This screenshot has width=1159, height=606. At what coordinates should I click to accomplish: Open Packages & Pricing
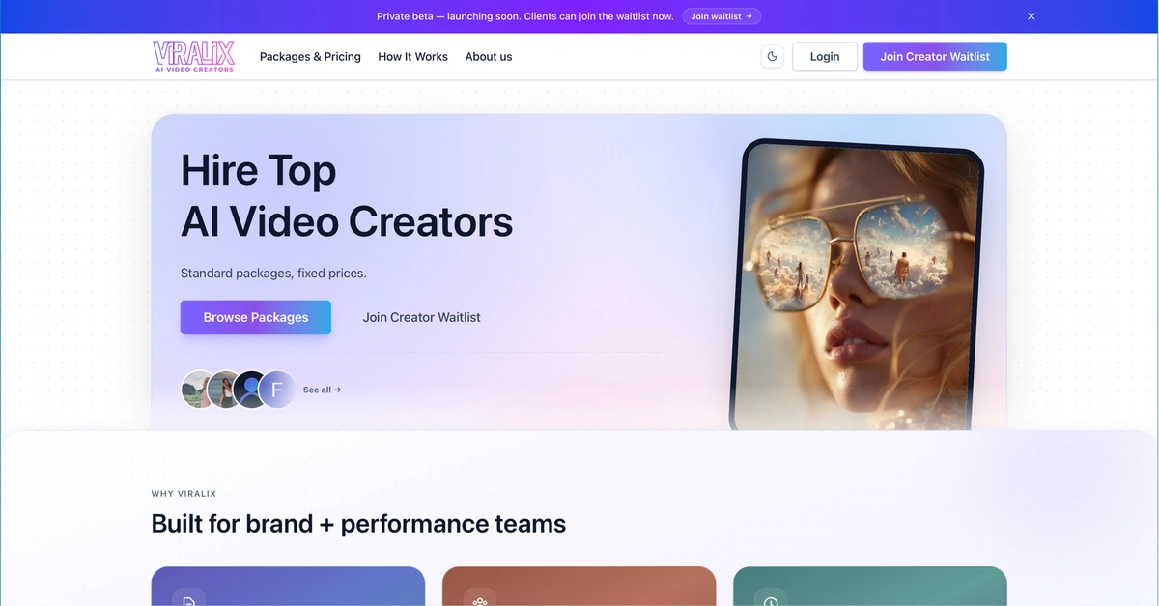pos(309,56)
